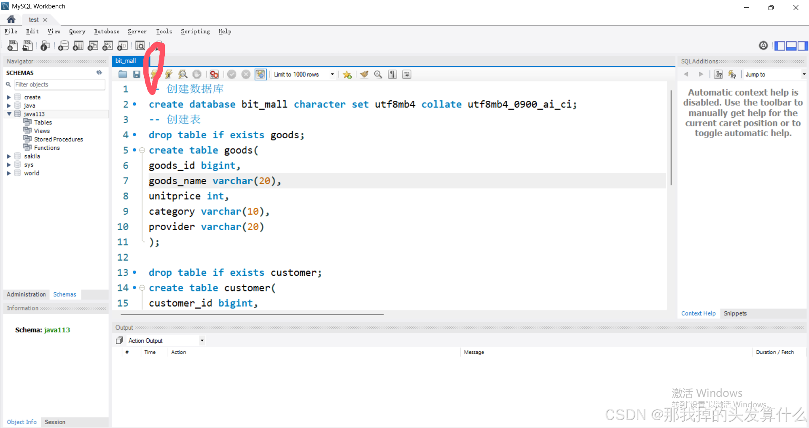Toggle the bottom output panel visibility
809x428 pixels.
point(791,46)
